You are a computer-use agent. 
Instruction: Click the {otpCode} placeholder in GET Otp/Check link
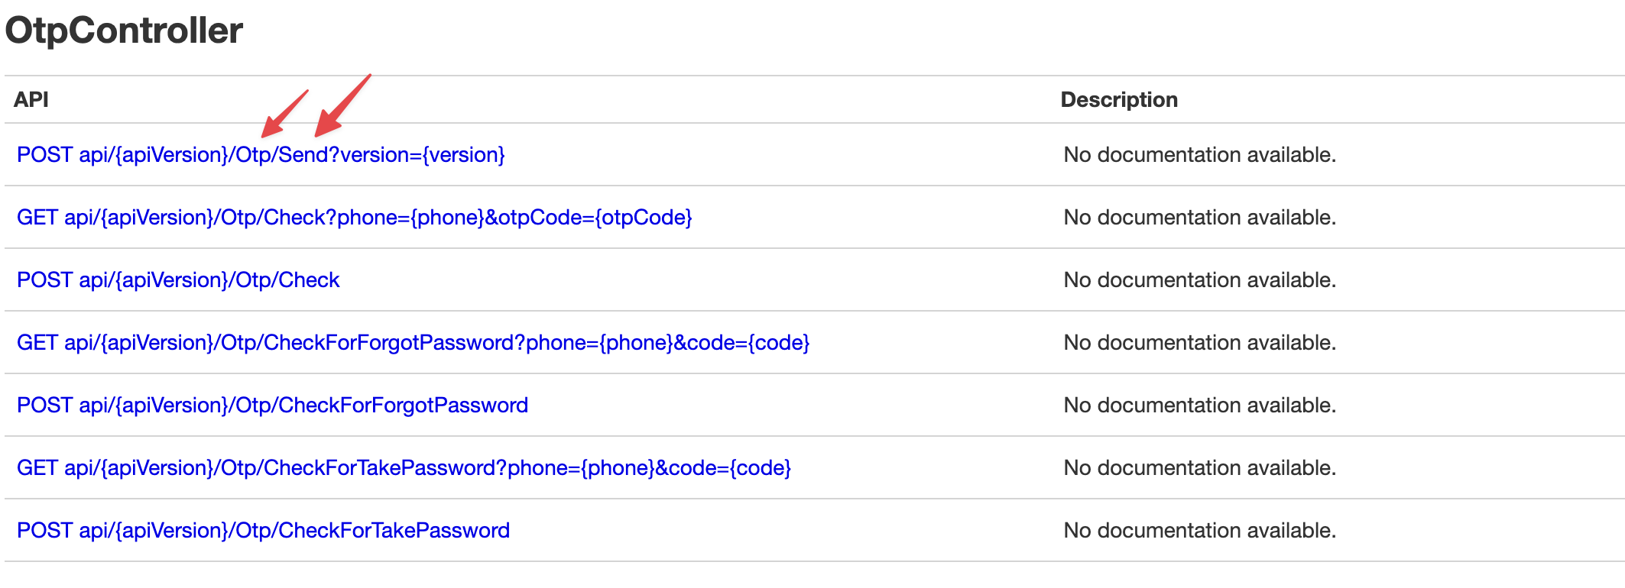tap(644, 218)
